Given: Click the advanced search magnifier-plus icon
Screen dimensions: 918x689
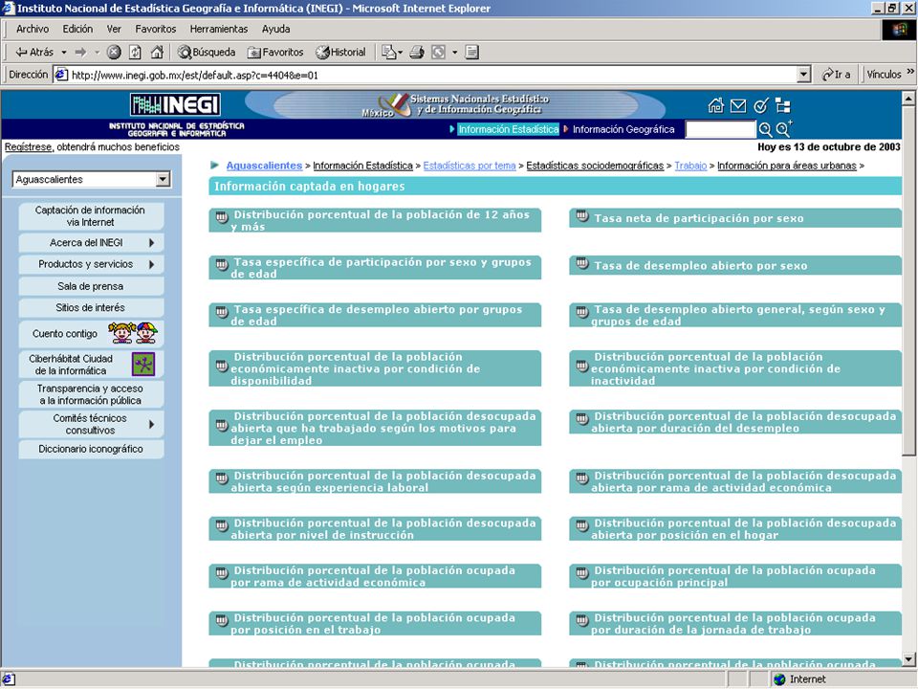Looking at the screenshot, I should (x=784, y=129).
